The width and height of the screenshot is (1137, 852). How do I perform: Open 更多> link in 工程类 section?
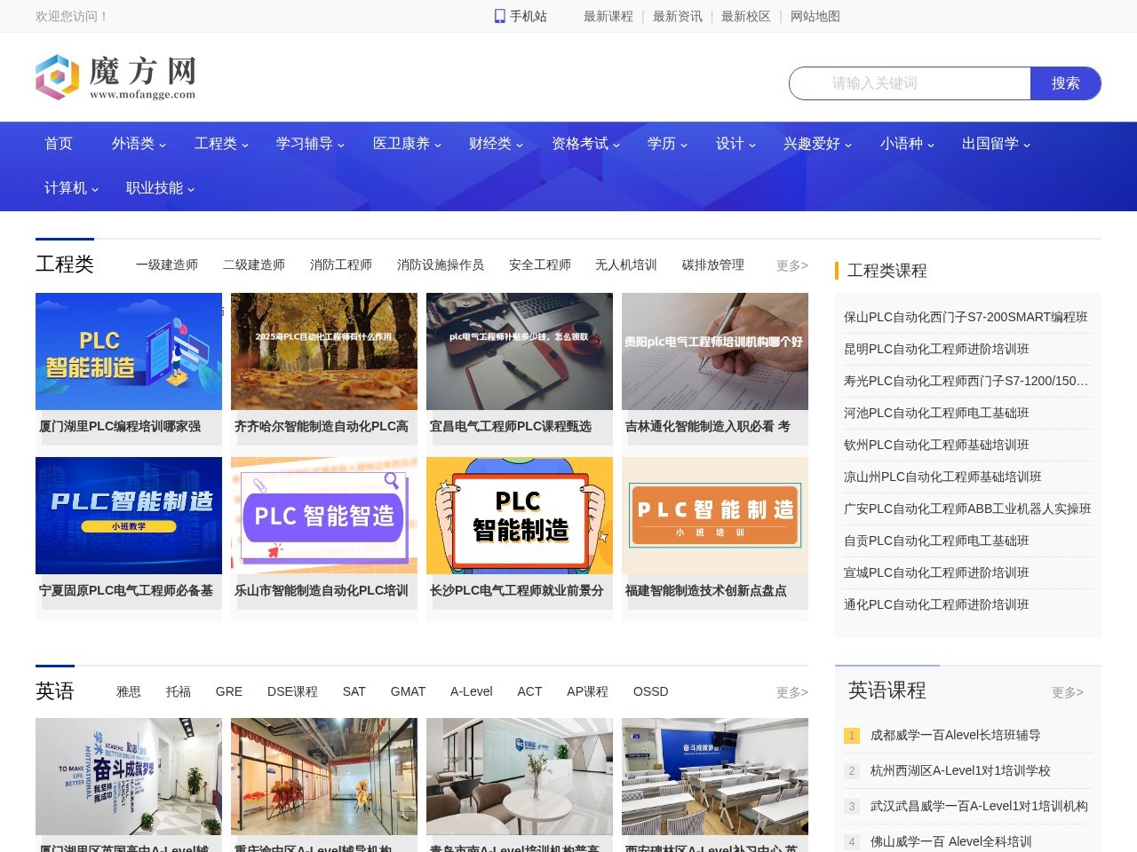tap(791, 265)
